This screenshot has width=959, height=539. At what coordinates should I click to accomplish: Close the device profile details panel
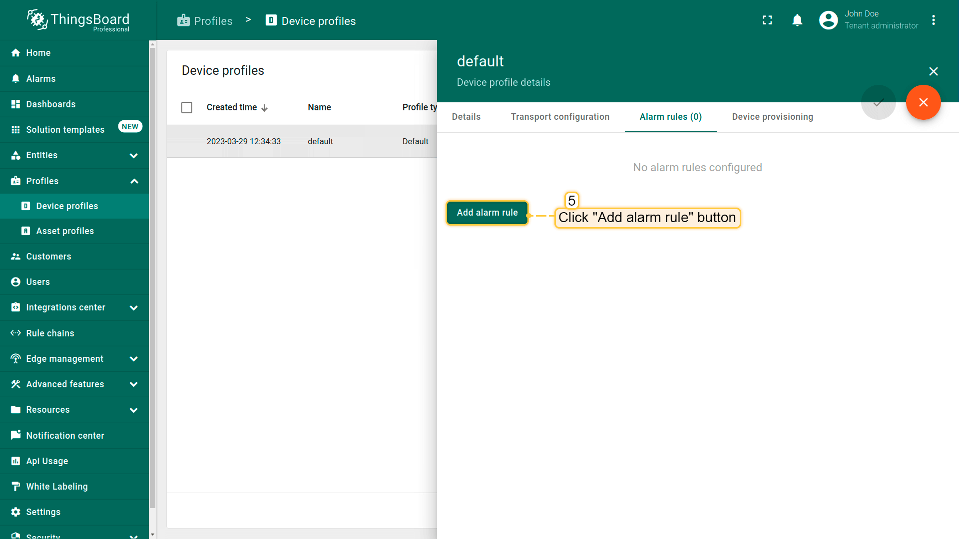click(x=933, y=71)
